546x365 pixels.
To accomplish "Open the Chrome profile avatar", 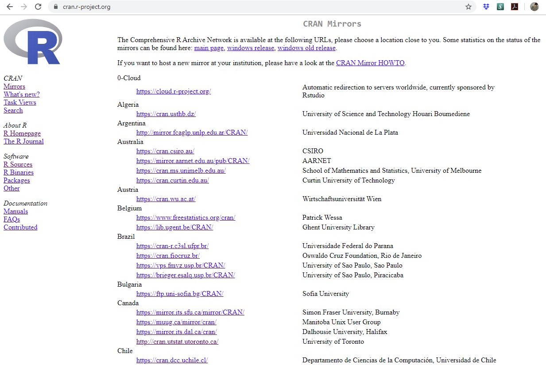I will tap(534, 7).
